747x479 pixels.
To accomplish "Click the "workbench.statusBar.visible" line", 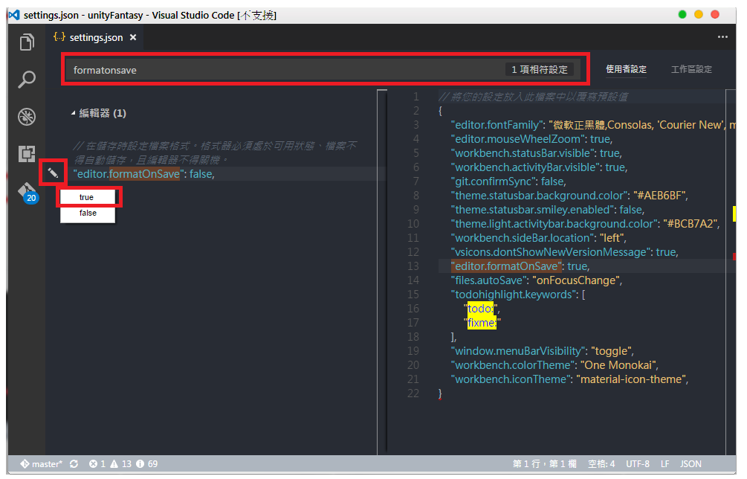I will (x=537, y=153).
